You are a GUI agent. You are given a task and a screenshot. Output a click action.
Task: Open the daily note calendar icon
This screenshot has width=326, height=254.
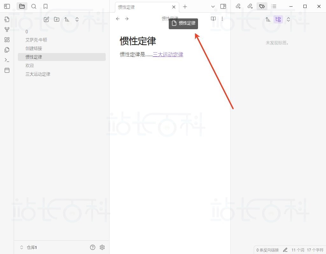coord(7,70)
